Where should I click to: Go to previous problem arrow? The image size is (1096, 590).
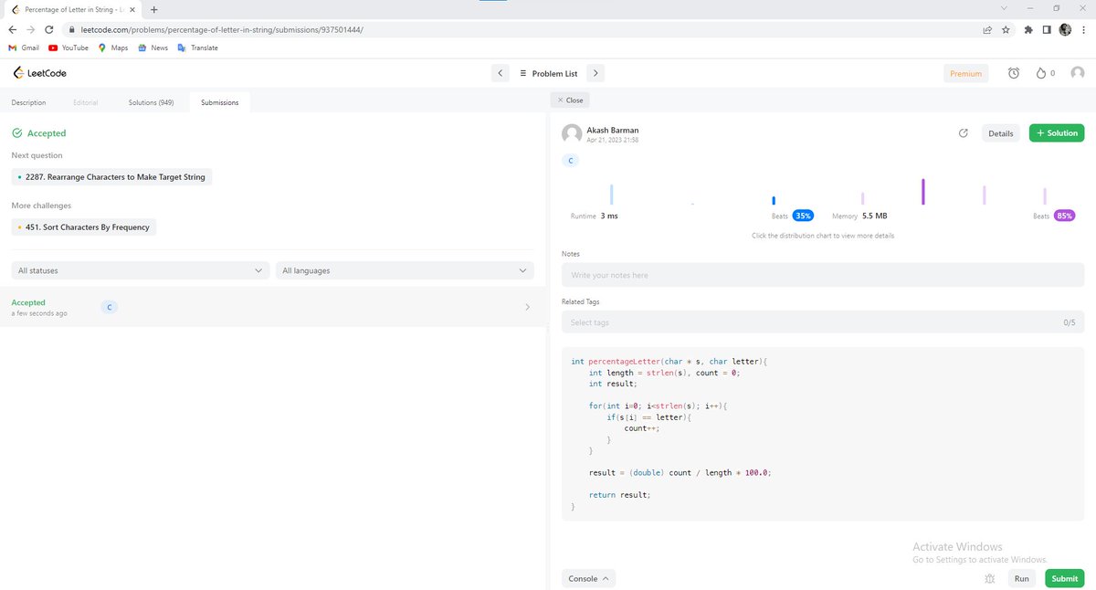[500, 73]
